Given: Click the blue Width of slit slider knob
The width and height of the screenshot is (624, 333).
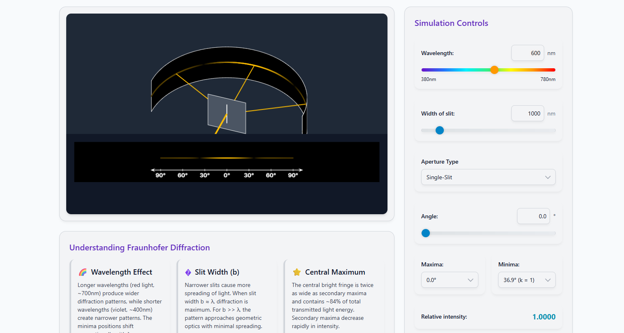Looking at the screenshot, I should [x=440, y=130].
